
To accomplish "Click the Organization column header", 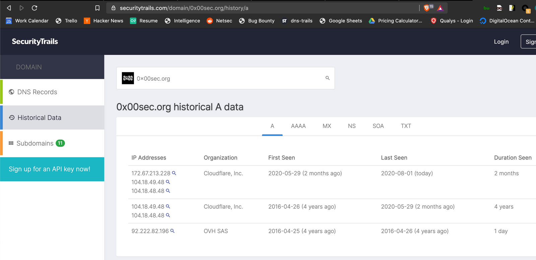I will coord(220,157).
